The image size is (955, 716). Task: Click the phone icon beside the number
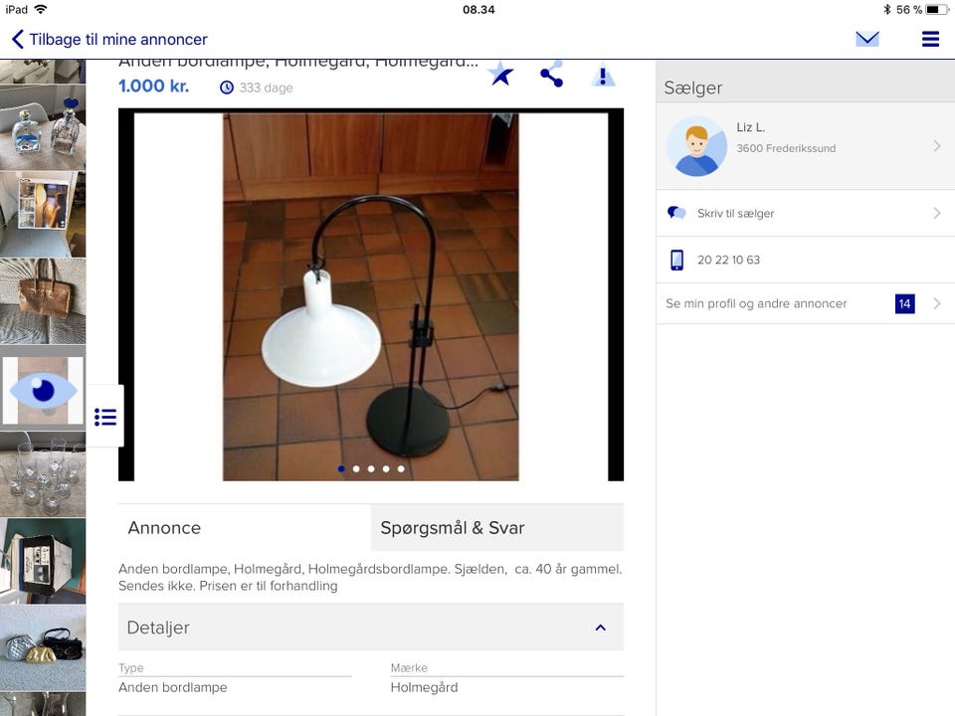[676, 260]
